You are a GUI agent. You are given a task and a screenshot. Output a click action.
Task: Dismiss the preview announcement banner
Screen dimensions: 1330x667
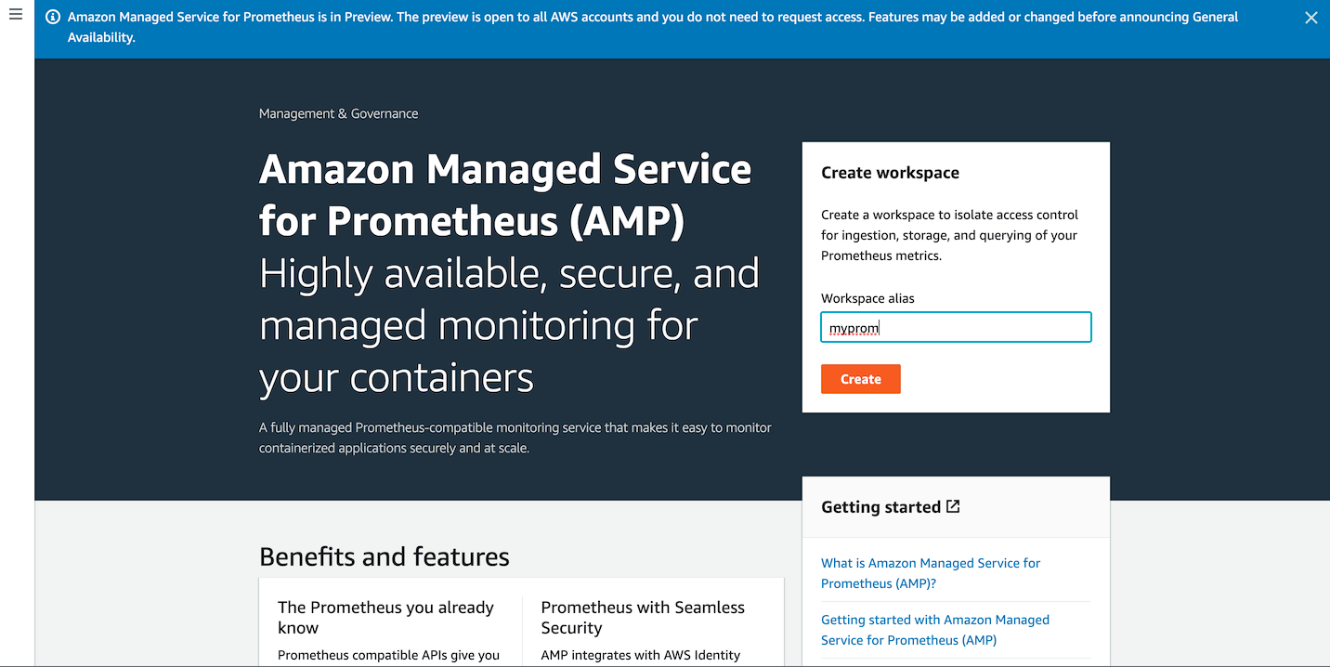1310,17
